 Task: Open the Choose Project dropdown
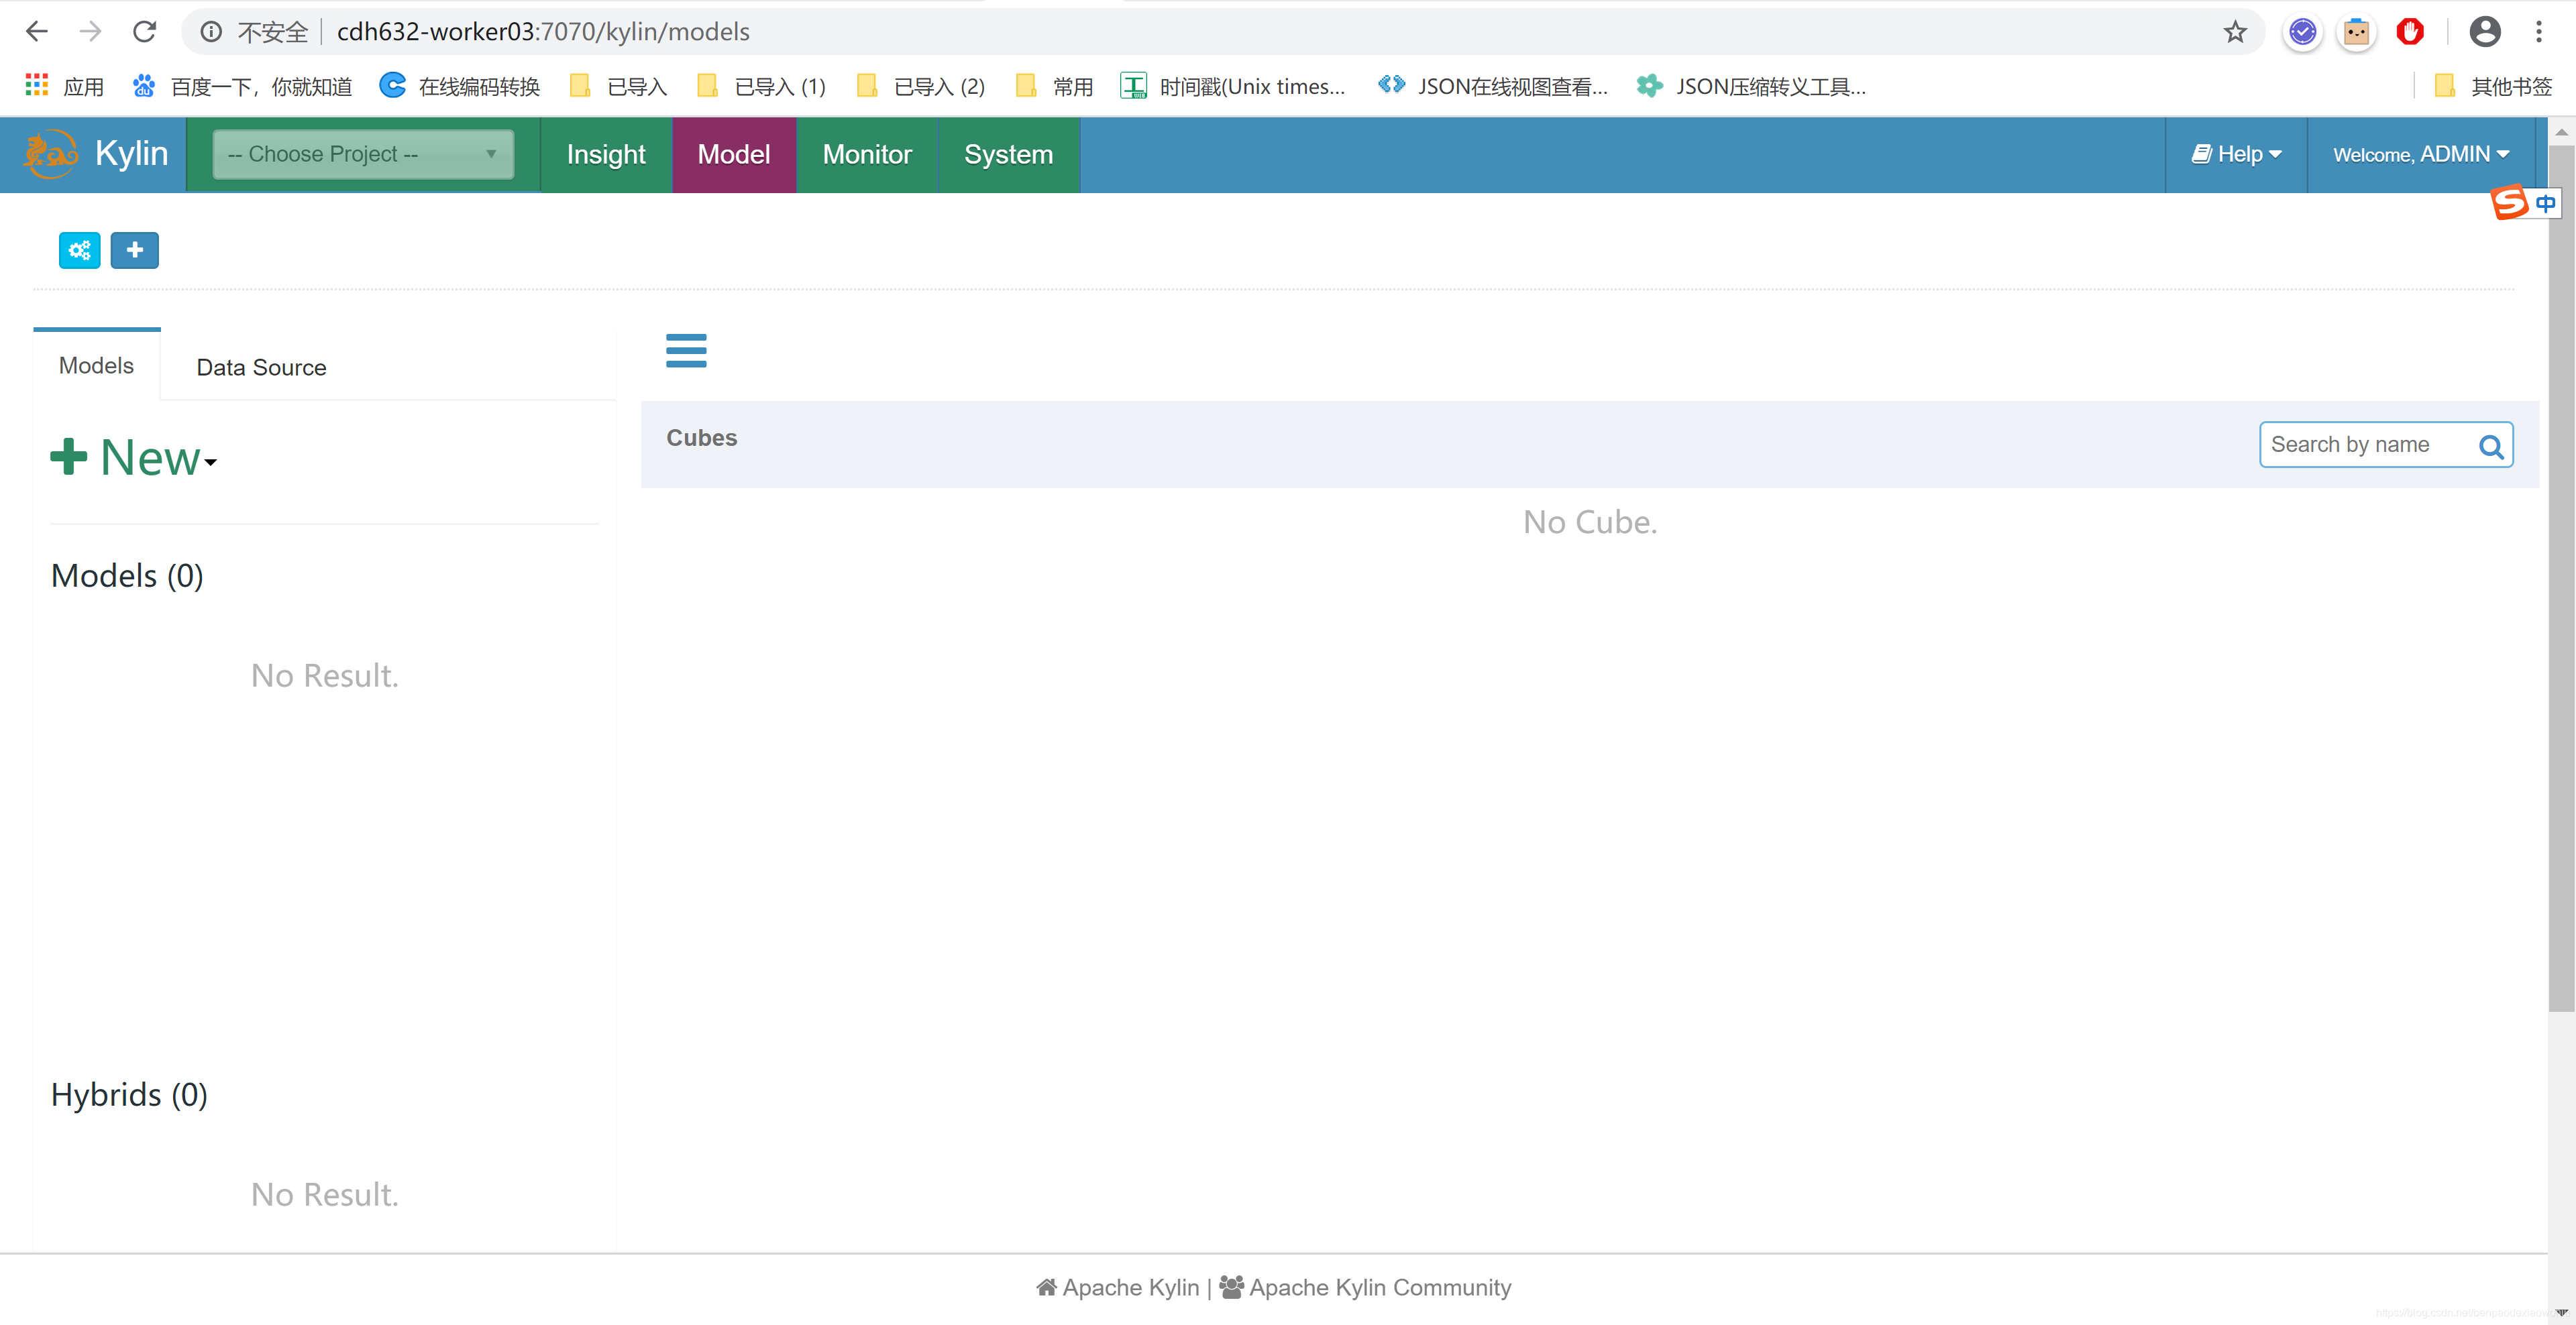pos(362,154)
